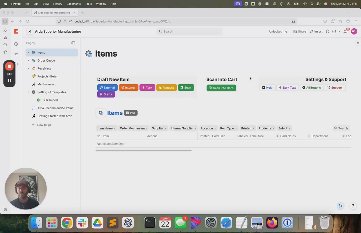Open the Drafts button

click(x=106, y=94)
